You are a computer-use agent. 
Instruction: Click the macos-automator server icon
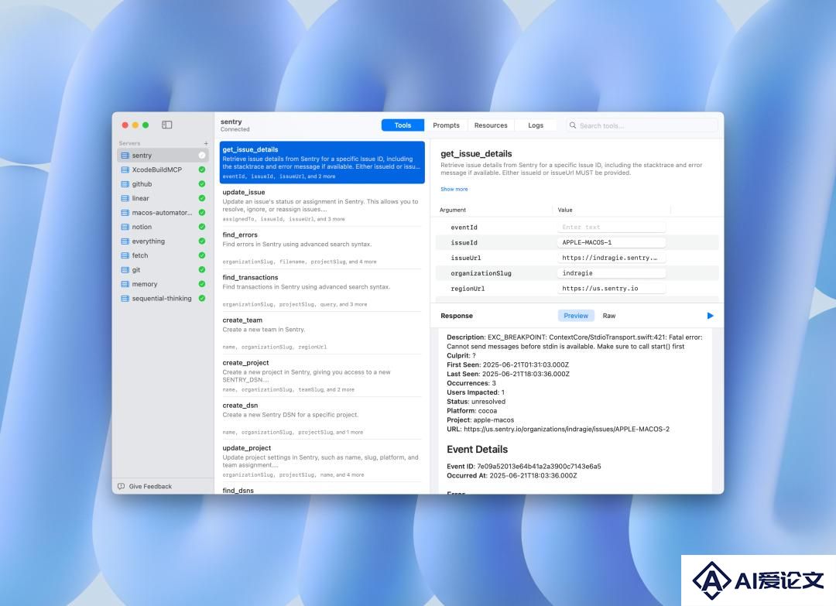(125, 213)
